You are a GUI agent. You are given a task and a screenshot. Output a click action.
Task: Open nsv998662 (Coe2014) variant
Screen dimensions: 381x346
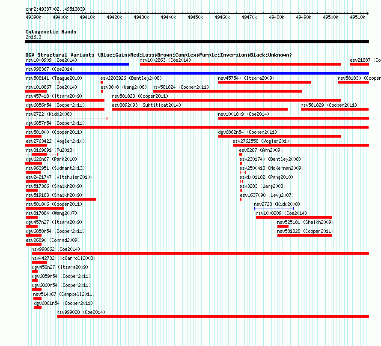(56, 249)
